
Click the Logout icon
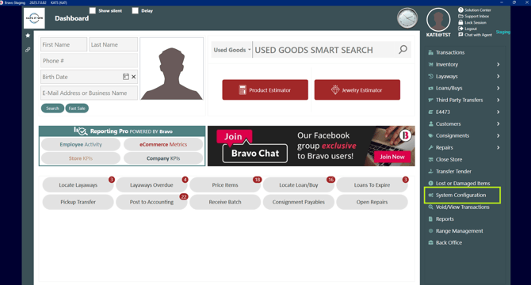click(x=460, y=28)
